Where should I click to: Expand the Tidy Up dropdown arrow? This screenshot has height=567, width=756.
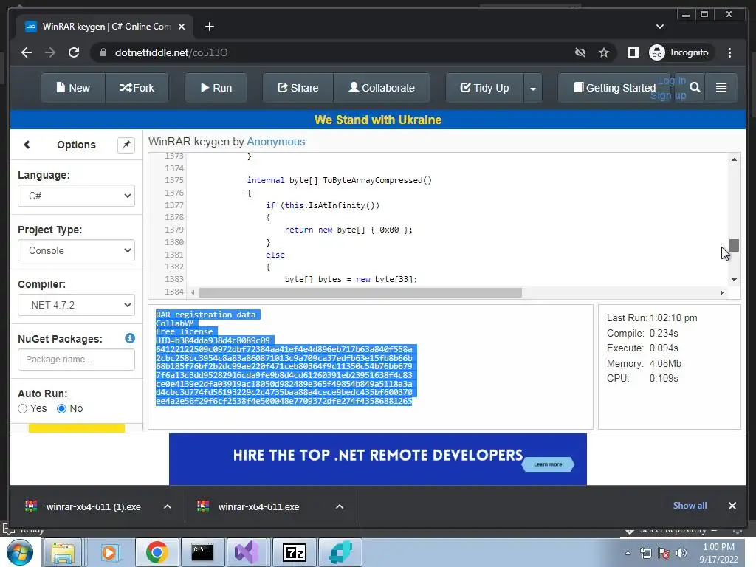pos(533,89)
